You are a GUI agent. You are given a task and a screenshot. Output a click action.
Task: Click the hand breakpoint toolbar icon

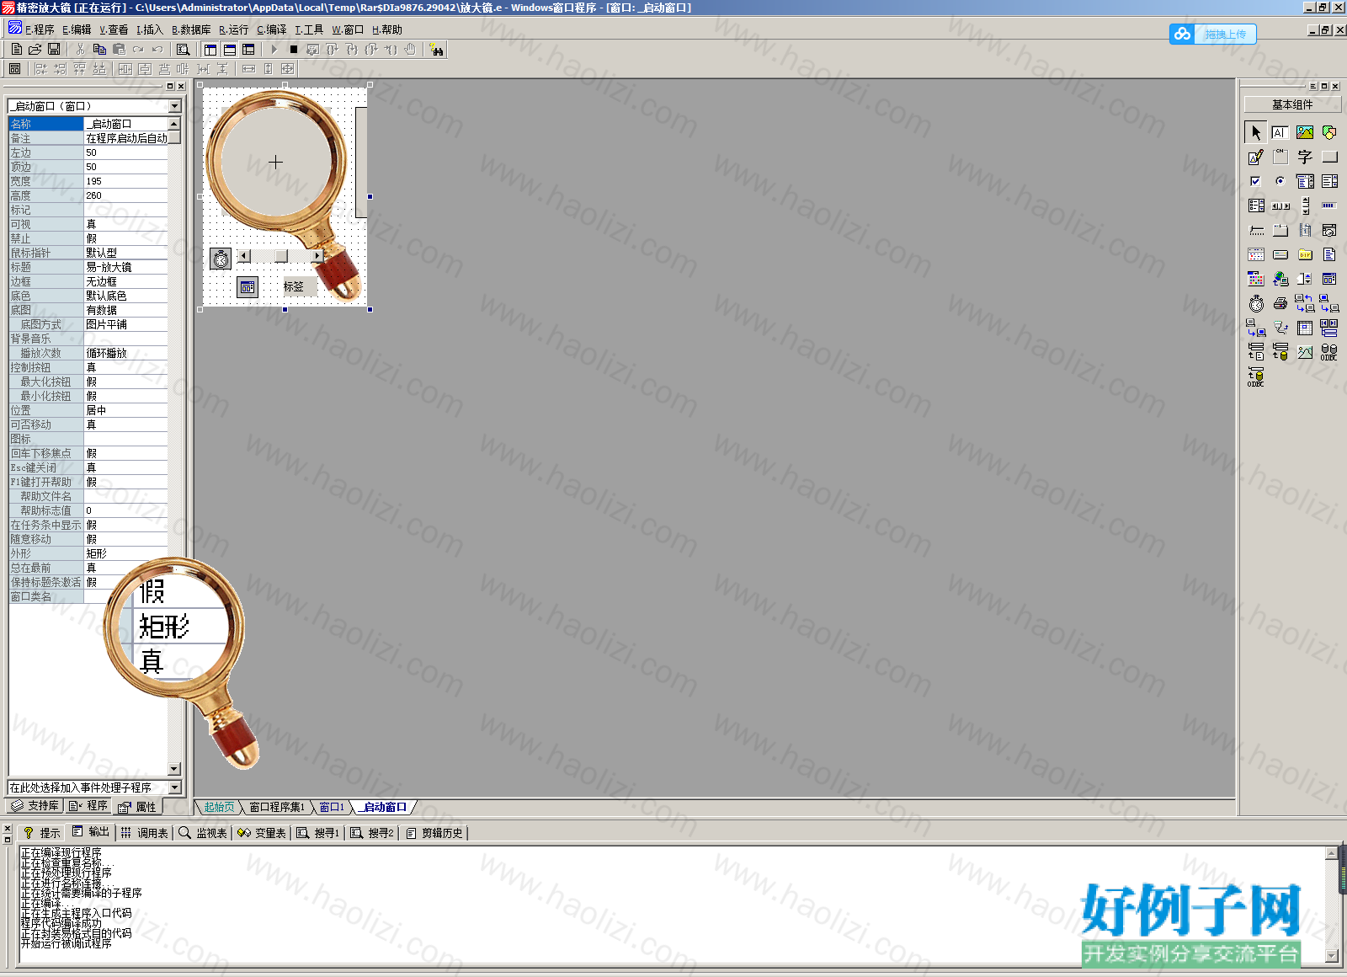[410, 50]
